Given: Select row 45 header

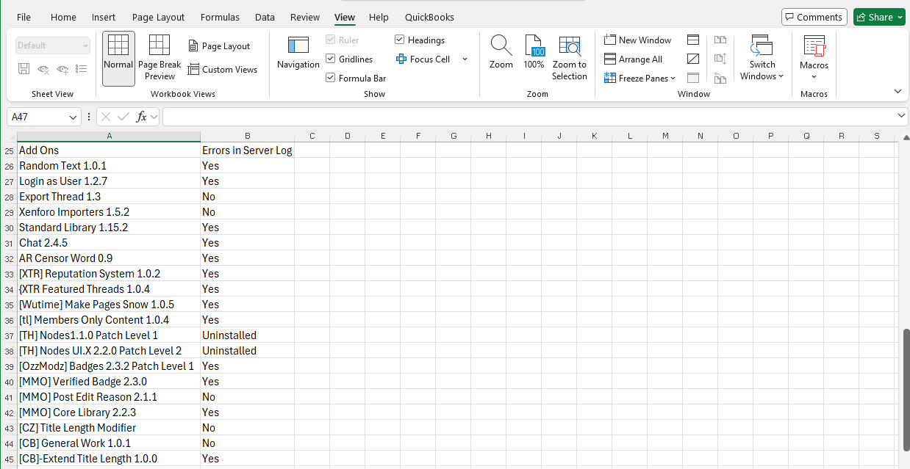Looking at the screenshot, I should pyautogui.click(x=9, y=459).
